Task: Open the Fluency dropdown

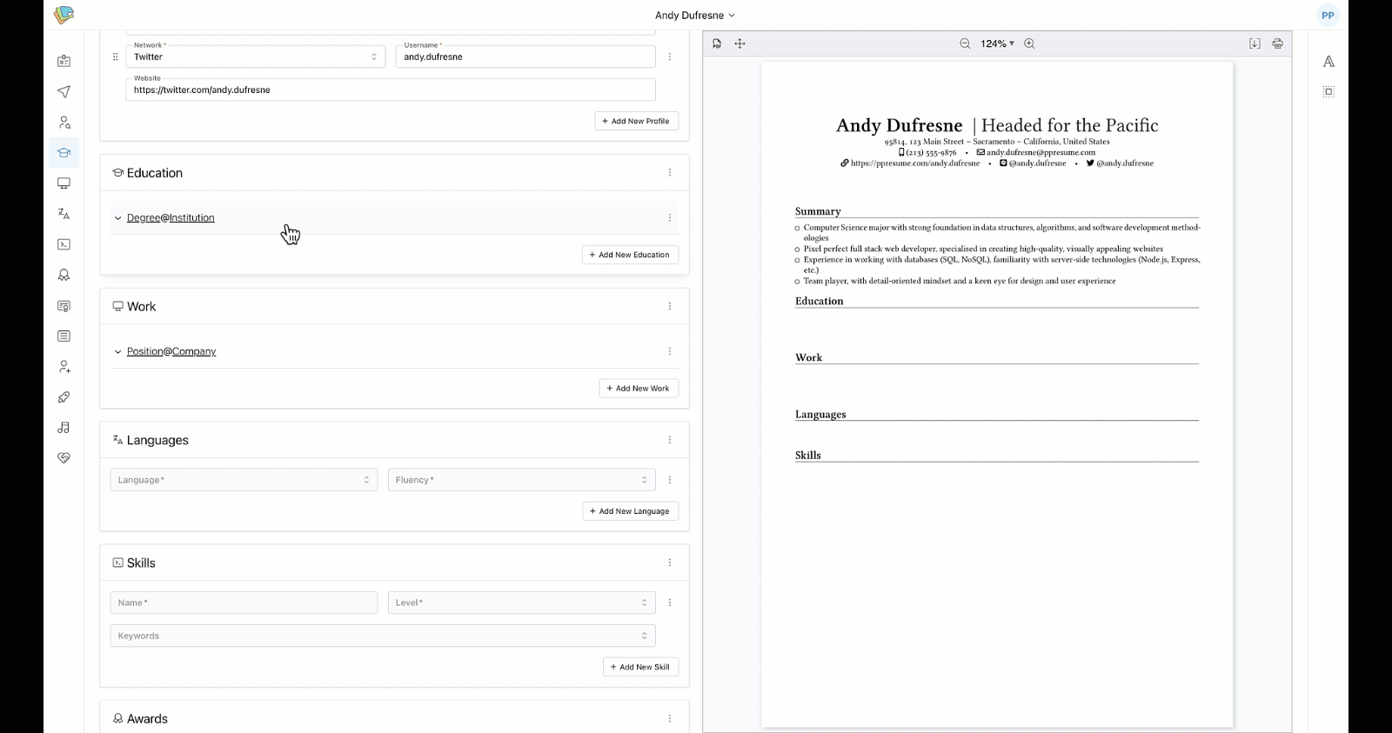Action: point(521,480)
